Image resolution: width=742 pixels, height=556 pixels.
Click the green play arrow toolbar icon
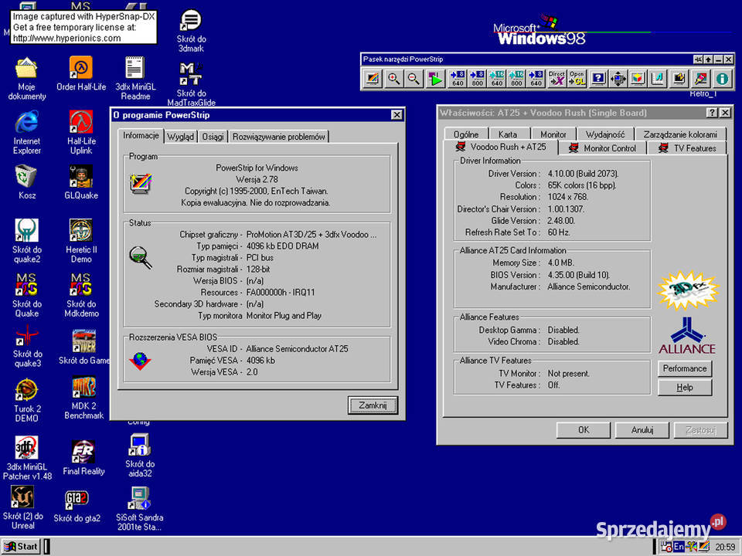point(434,79)
